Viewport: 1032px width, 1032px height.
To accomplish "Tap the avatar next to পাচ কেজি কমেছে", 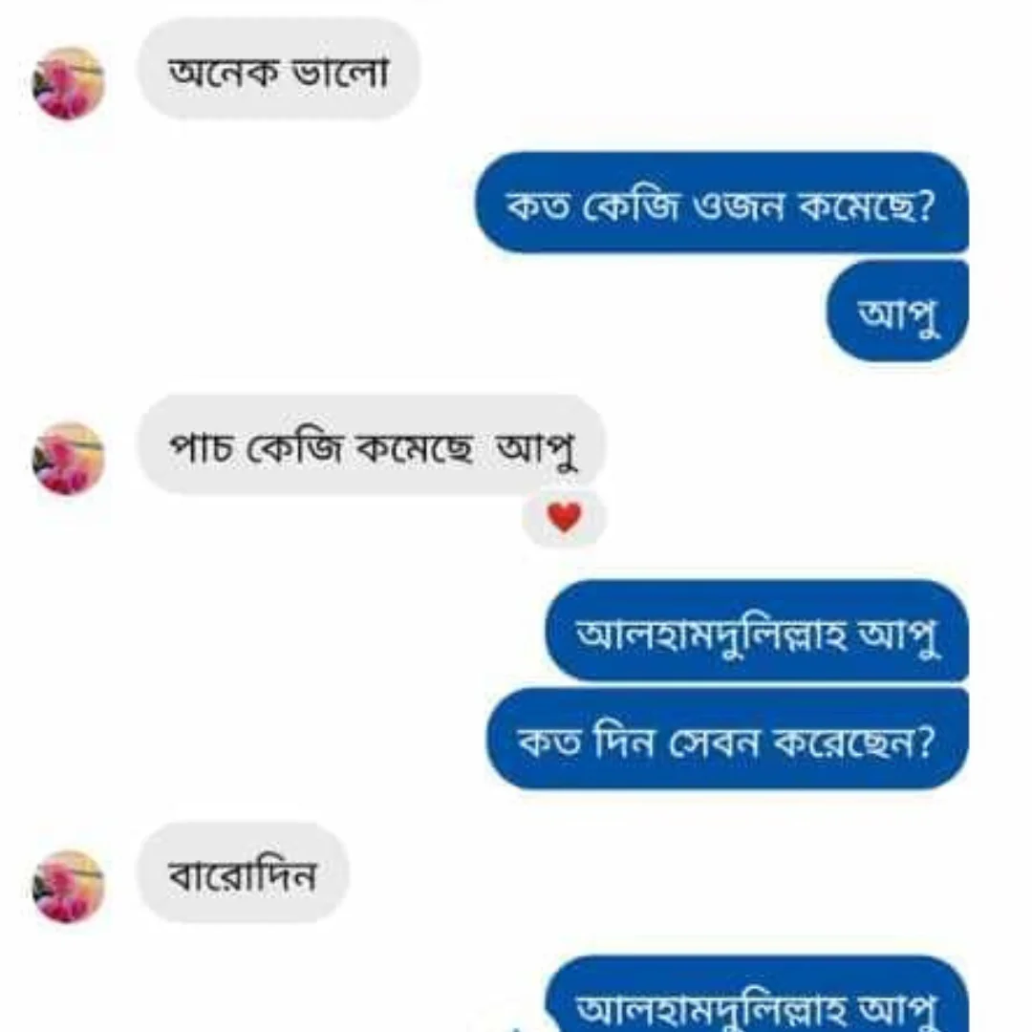I will (68, 458).
